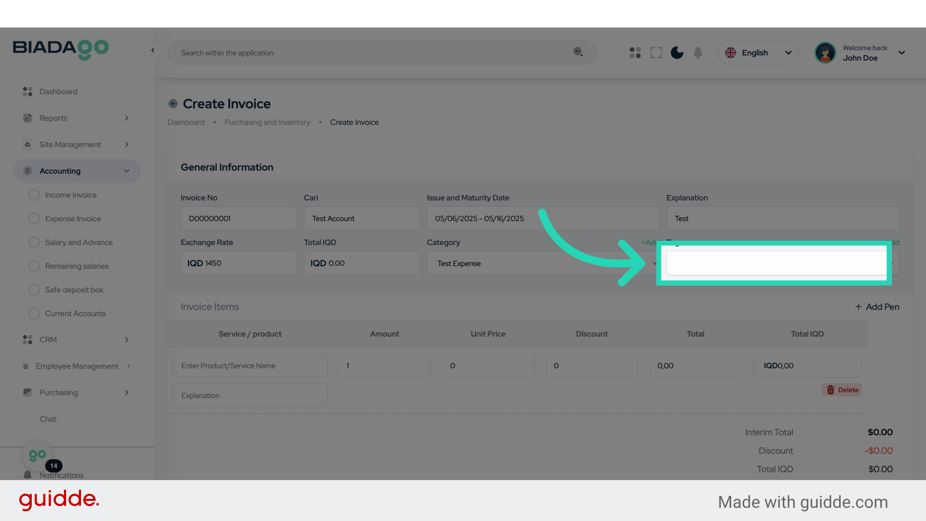
Task: Toggle fullscreen mode icon
Action: coord(656,53)
